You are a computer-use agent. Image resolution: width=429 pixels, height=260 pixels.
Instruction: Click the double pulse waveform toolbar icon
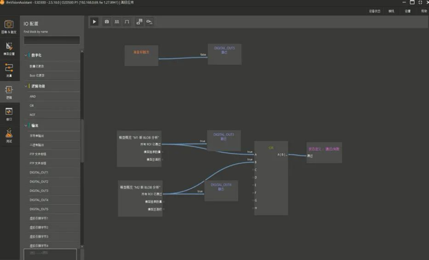point(117,21)
